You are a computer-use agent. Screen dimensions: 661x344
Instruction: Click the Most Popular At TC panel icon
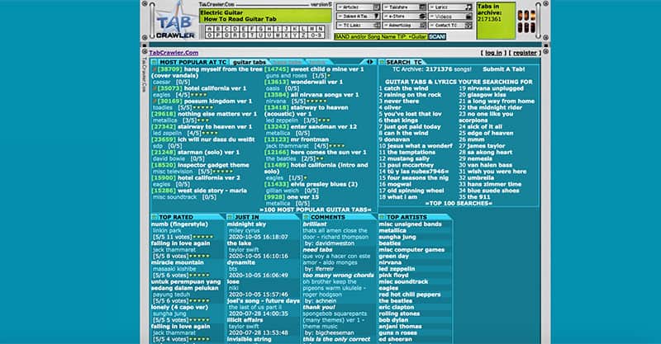(x=155, y=62)
